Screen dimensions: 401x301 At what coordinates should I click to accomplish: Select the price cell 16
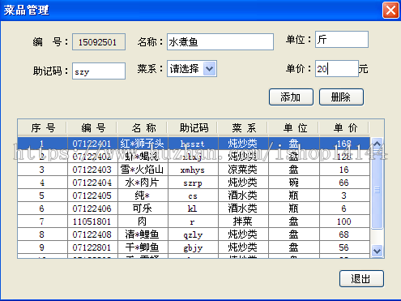tap(344, 170)
